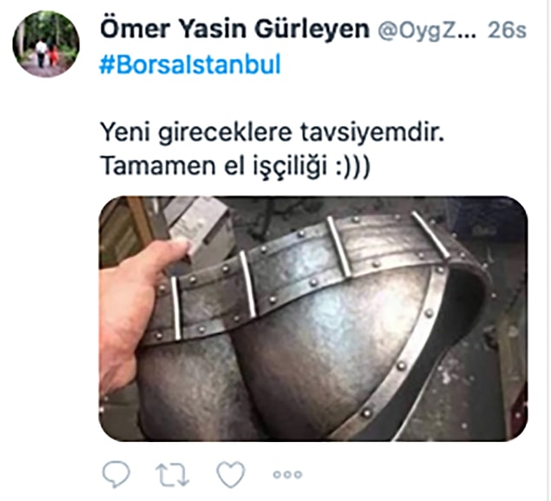This screenshot has height=501, width=551.
Task: Click the word 'işçiliği' in the tweet
Action: coord(291,166)
